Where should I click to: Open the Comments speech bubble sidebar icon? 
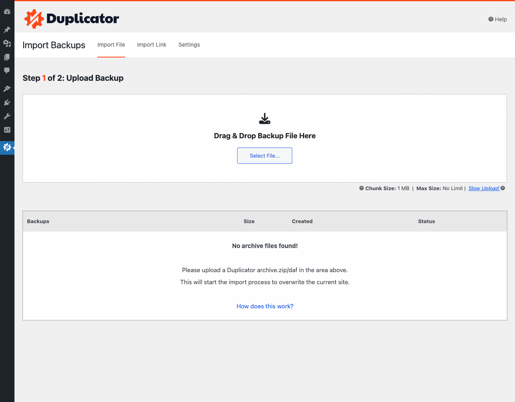[7, 71]
